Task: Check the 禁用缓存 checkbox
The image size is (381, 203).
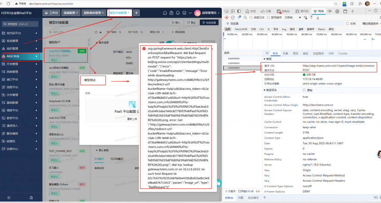Action: [269, 17]
